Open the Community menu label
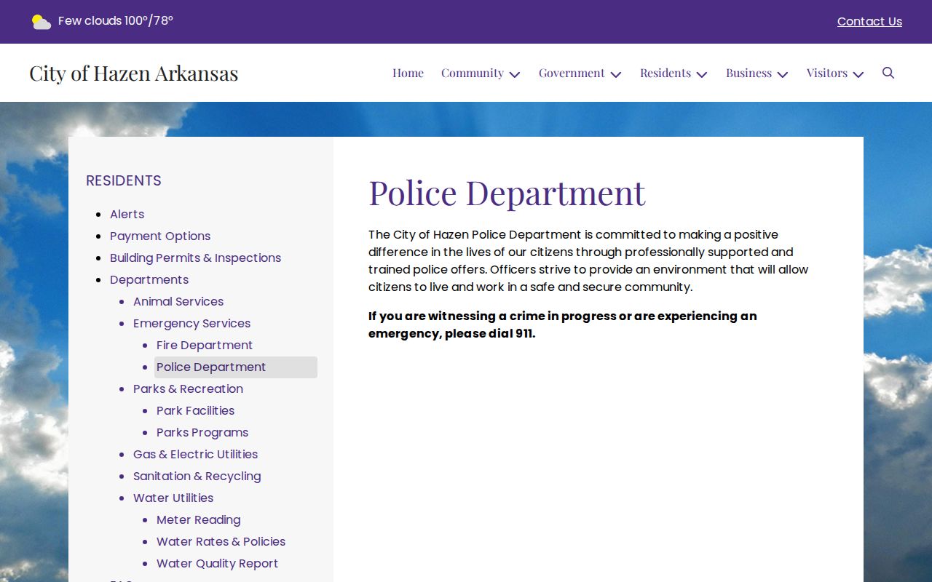The image size is (932, 582). click(472, 73)
